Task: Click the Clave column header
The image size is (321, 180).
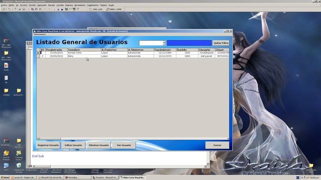Action: point(222,50)
